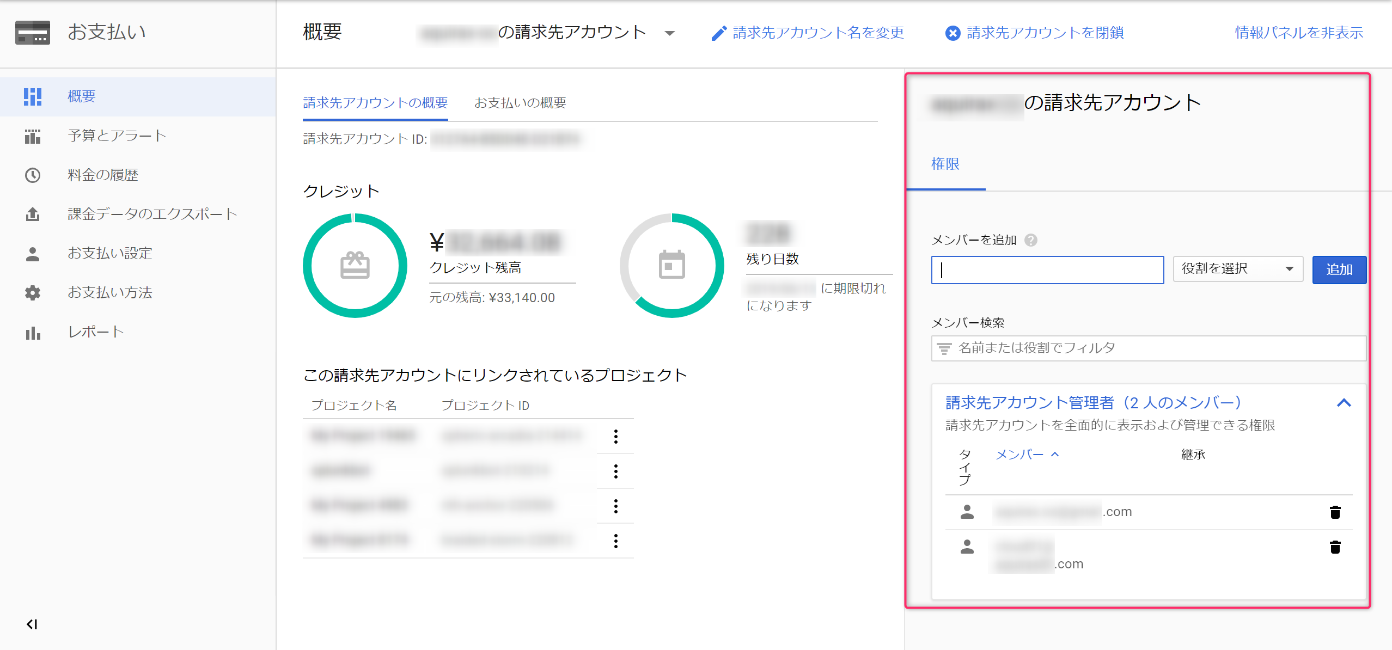Click the upload icon for 課金データのエクスポート
Viewport: 1392px width, 650px height.
[x=33, y=214]
